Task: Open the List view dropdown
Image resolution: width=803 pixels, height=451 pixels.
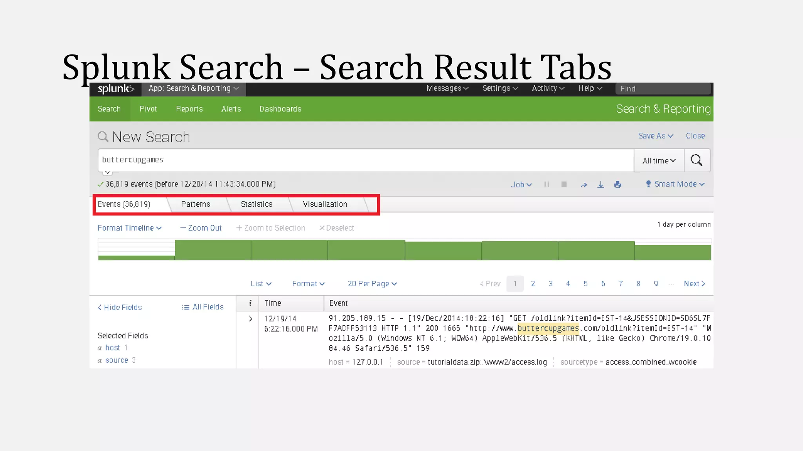Action: point(261,284)
